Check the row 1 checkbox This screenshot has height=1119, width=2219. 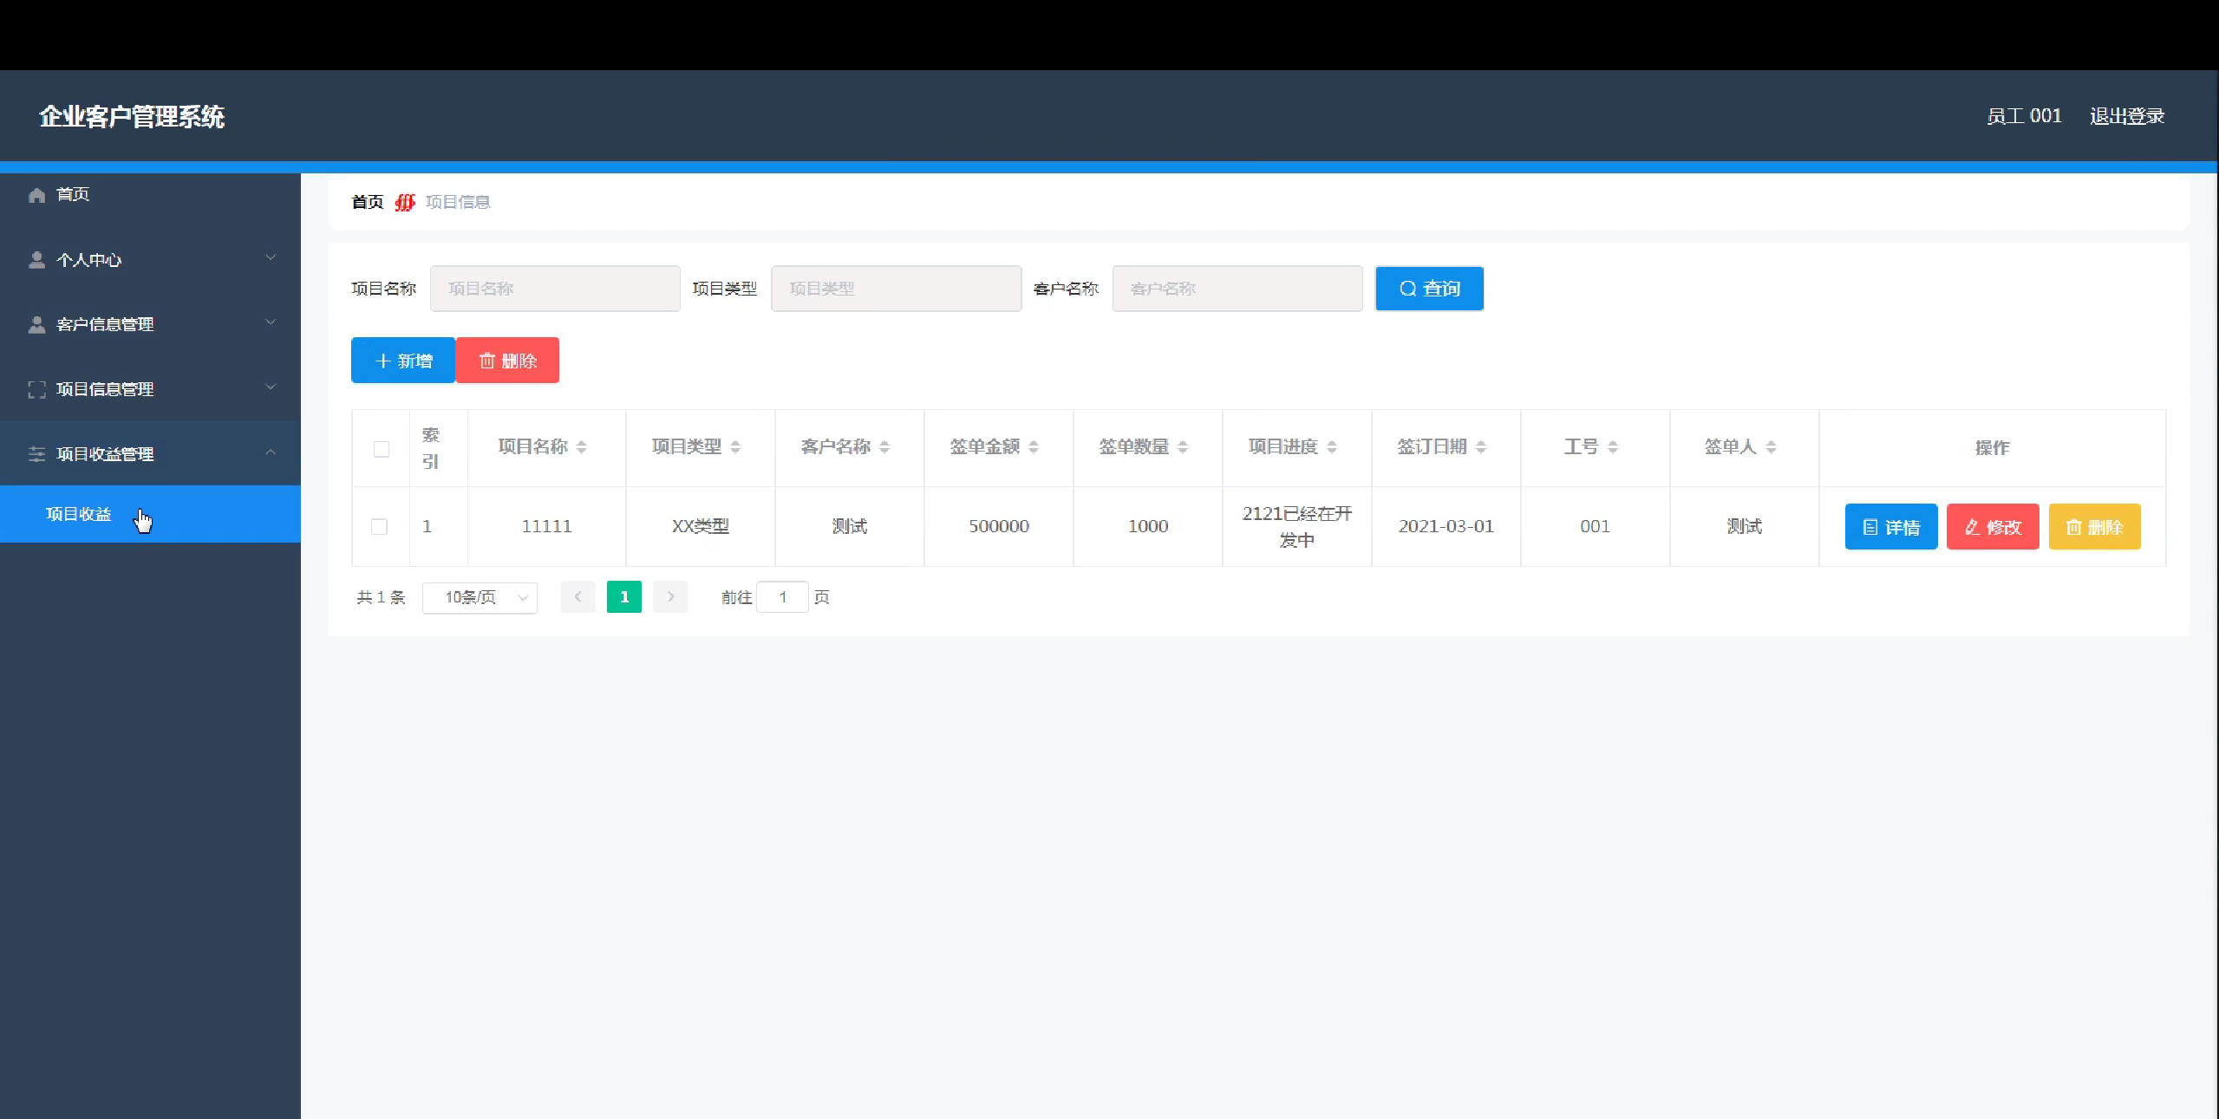(379, 527)
